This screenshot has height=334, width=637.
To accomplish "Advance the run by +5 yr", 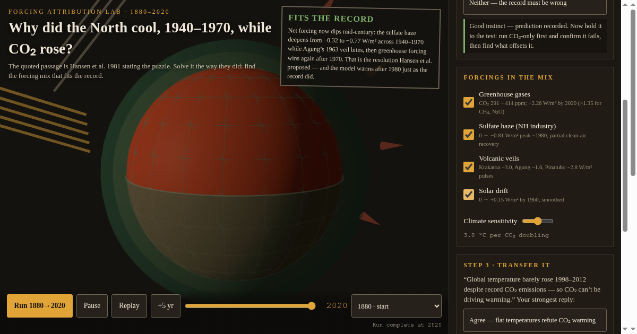I will tap(166, 306).
